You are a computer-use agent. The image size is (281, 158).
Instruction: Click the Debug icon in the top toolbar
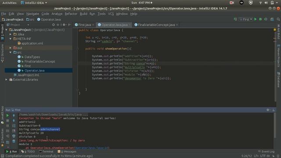tap(260, 19)
